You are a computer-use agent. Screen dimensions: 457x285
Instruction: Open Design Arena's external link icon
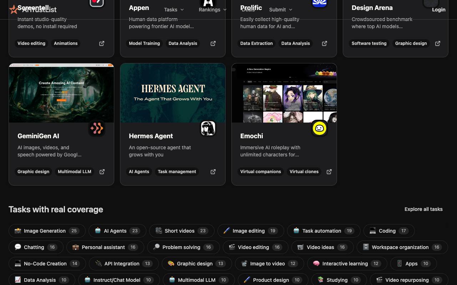pyautogui.click(x=438, y=43)
